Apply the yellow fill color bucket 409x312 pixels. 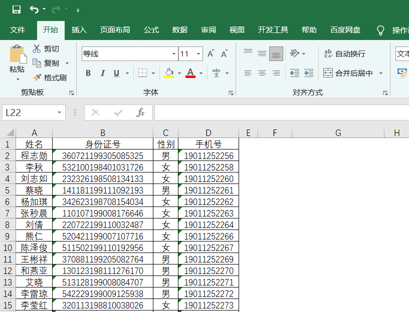coord(169,73)
